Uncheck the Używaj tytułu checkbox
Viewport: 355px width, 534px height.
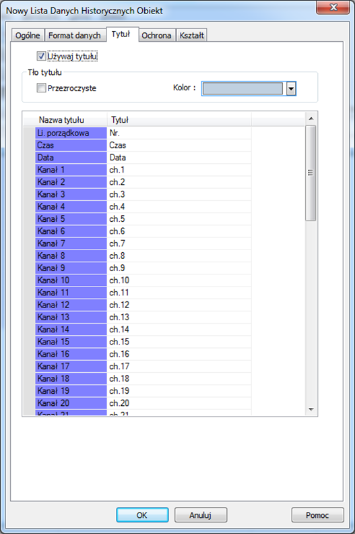coord(41,56)
